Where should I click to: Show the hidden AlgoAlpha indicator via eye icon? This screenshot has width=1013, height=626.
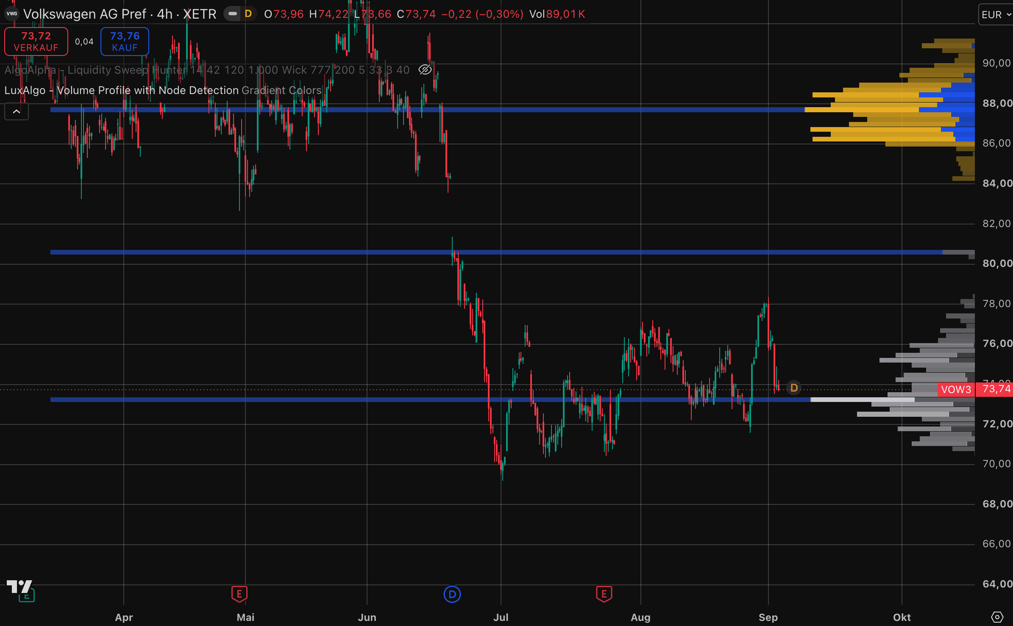click(425, 69)
